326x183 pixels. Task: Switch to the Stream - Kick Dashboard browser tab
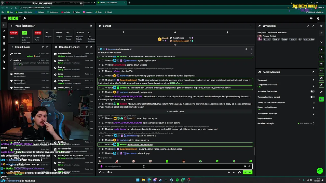pyautogui.click(x=111, y=3)
